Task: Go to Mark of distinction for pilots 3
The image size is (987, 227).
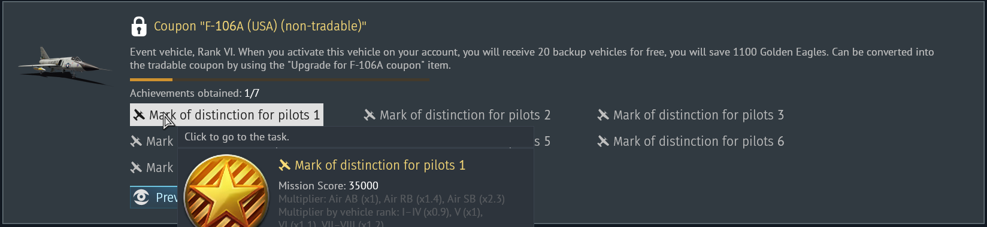Action: tap(691, 115)
